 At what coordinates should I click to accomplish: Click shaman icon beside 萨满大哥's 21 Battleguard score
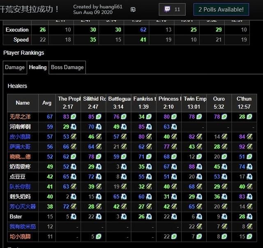(x=124, y=147)
